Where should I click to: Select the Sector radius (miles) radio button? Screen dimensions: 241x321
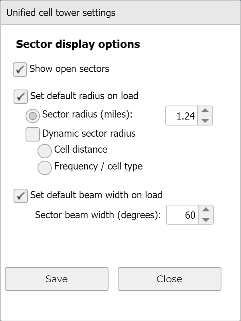tap(33, 116)
